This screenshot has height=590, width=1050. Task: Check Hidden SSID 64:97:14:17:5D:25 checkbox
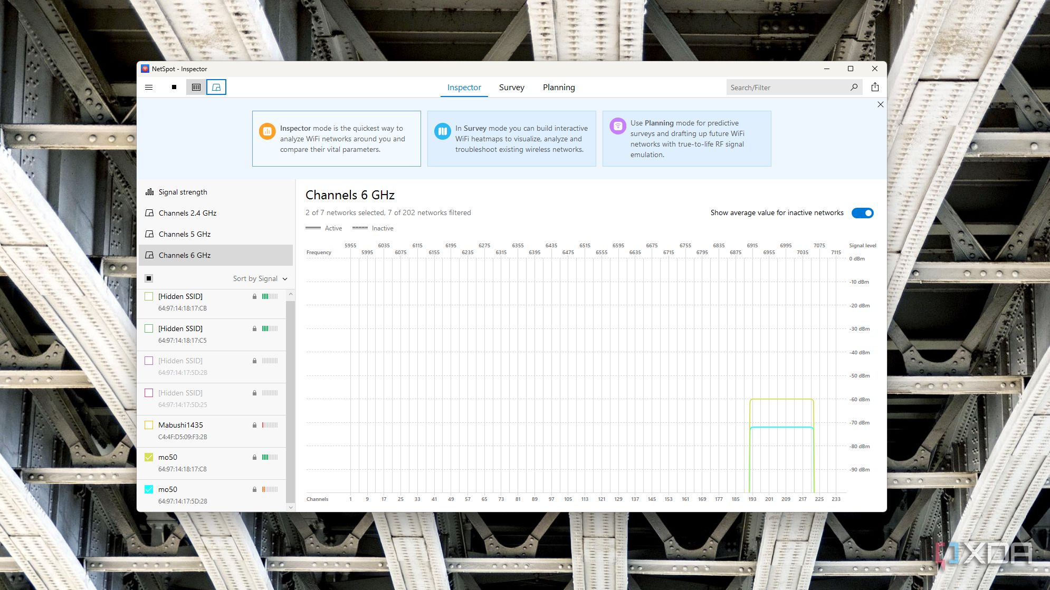coord(149,393)
